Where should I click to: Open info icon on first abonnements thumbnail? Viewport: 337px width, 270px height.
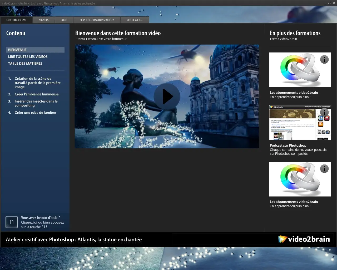(324, 60)
